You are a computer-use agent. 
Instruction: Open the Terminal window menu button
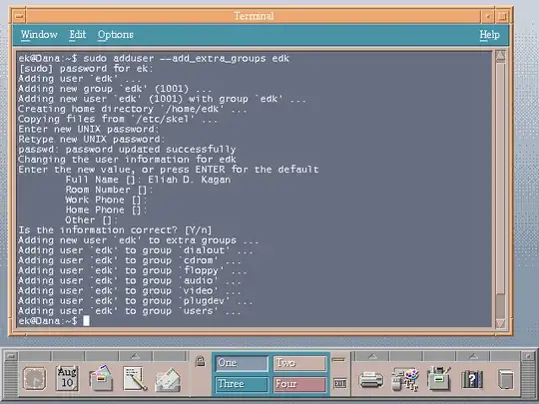(x=20, y=16)
